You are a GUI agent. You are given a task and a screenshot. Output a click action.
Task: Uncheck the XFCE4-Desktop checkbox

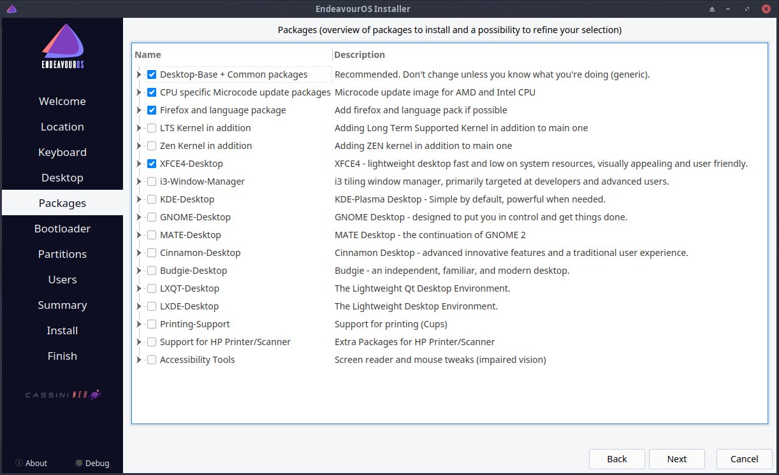[152, 164]
